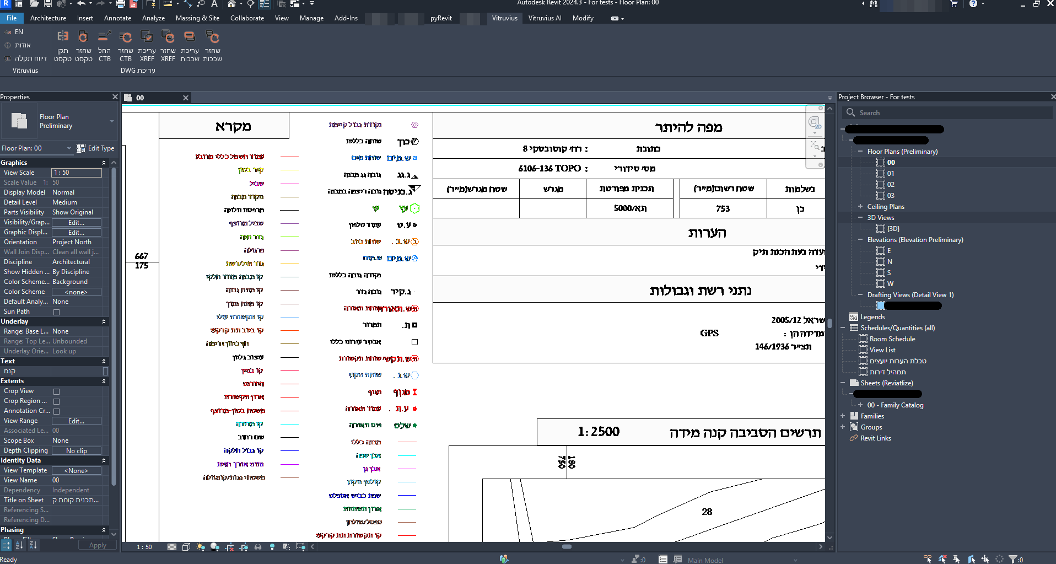Enable the Sun Path checkbox
Viewport: 1056px width, 564px height.
point(56,312)
